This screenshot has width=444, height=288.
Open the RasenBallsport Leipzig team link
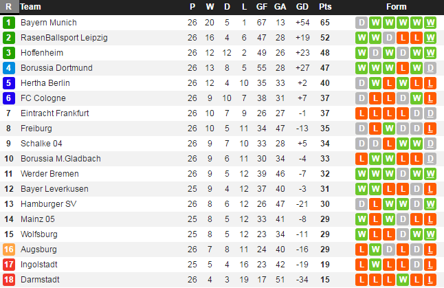click(x=64, y=38)
